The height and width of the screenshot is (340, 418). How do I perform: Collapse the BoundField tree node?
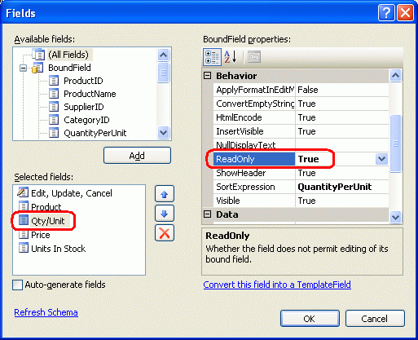(x=24, y=68)
